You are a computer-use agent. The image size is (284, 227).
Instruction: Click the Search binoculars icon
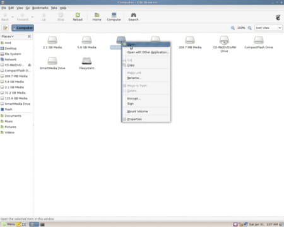pyautogui.click(x=133, y=15)
